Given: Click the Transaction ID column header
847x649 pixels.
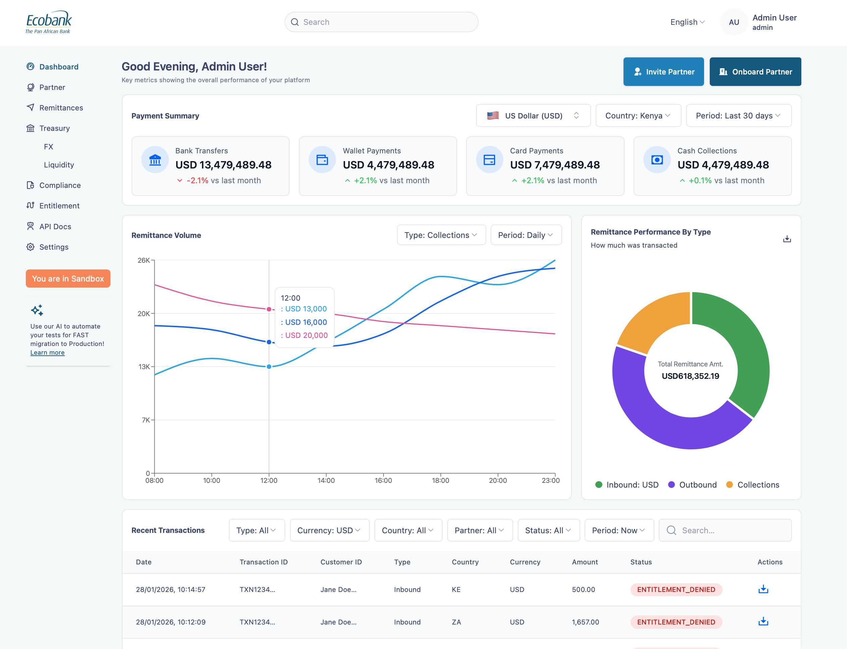Looking at the screenshot, I should pyautogui.click(x=263, y=562).
